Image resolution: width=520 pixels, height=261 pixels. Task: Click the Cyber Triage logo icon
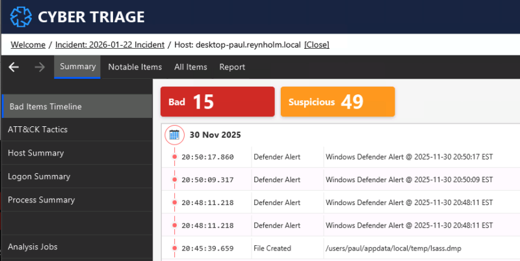pyautogui.click(x=20, y=16)
